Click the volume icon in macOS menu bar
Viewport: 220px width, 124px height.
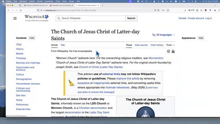[x=171, y=1]
